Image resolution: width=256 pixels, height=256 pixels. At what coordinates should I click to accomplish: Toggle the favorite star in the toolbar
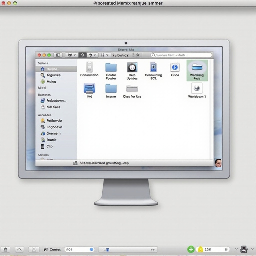tap(138, 55)
